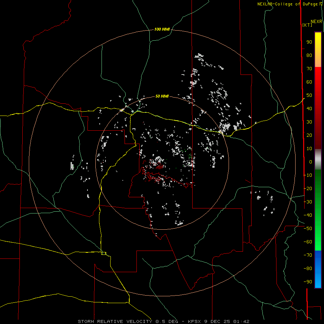Click the 0 value on velocity scale
The height and width of the screenshot is (324, 324).
[x=311, y=162]
